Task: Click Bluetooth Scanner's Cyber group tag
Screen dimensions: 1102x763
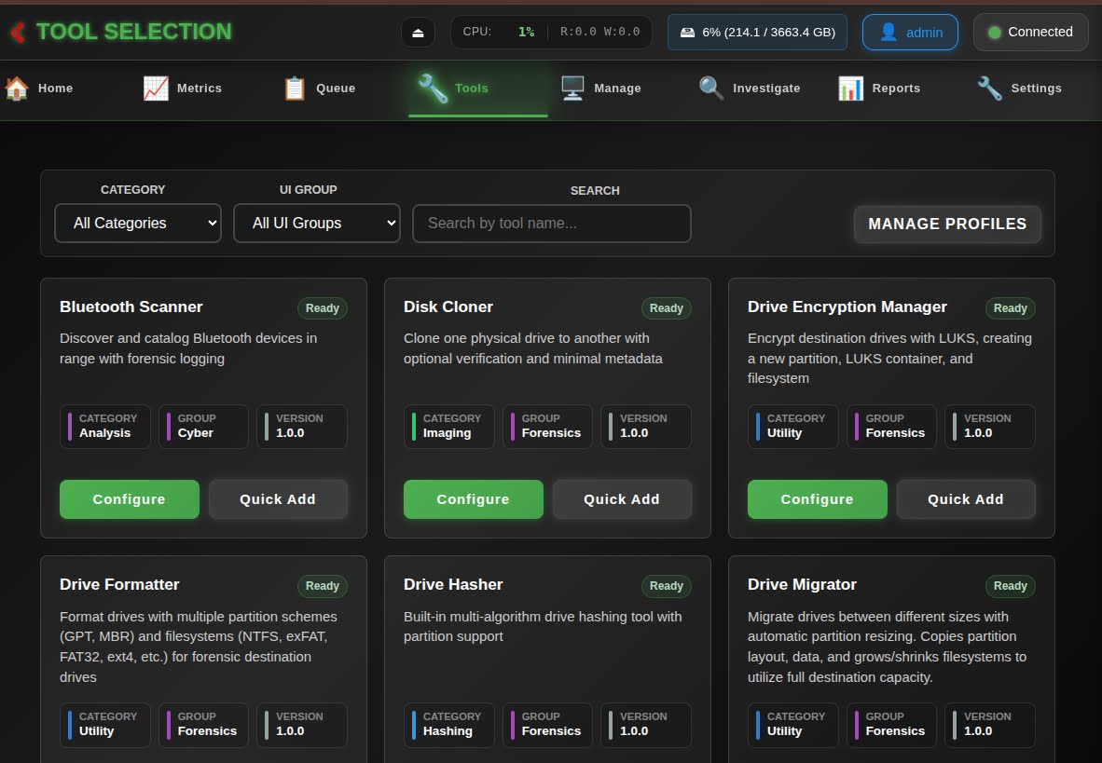Action: pos(204,427)
